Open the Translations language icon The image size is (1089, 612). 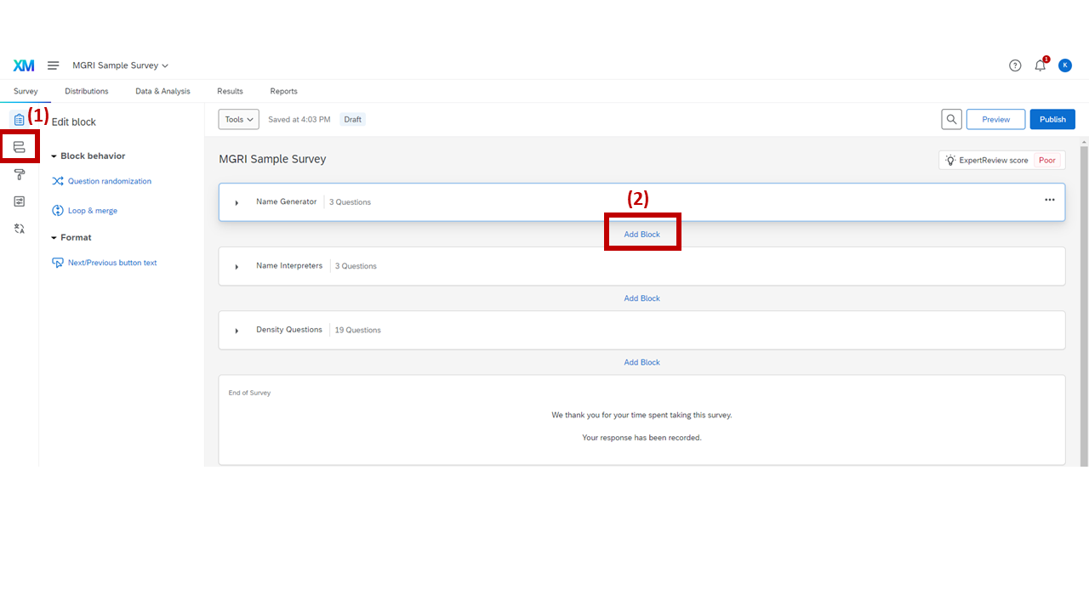19,229
